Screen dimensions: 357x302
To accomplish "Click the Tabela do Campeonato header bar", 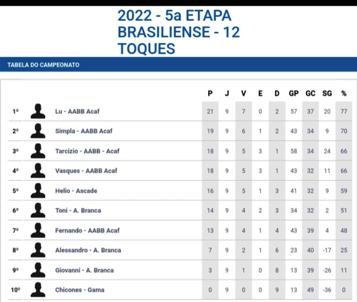I will (178, 65).
